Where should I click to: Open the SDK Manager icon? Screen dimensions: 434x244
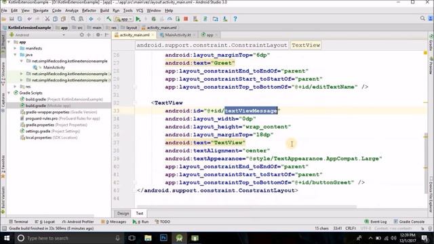coord(225,19)
